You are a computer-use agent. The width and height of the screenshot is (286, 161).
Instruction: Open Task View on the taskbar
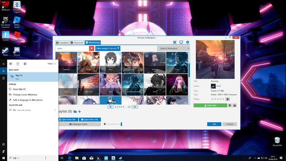[x=62, y=158]
